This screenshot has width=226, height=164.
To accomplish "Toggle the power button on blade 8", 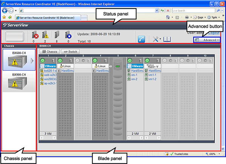I will click(x=165, y=60).
